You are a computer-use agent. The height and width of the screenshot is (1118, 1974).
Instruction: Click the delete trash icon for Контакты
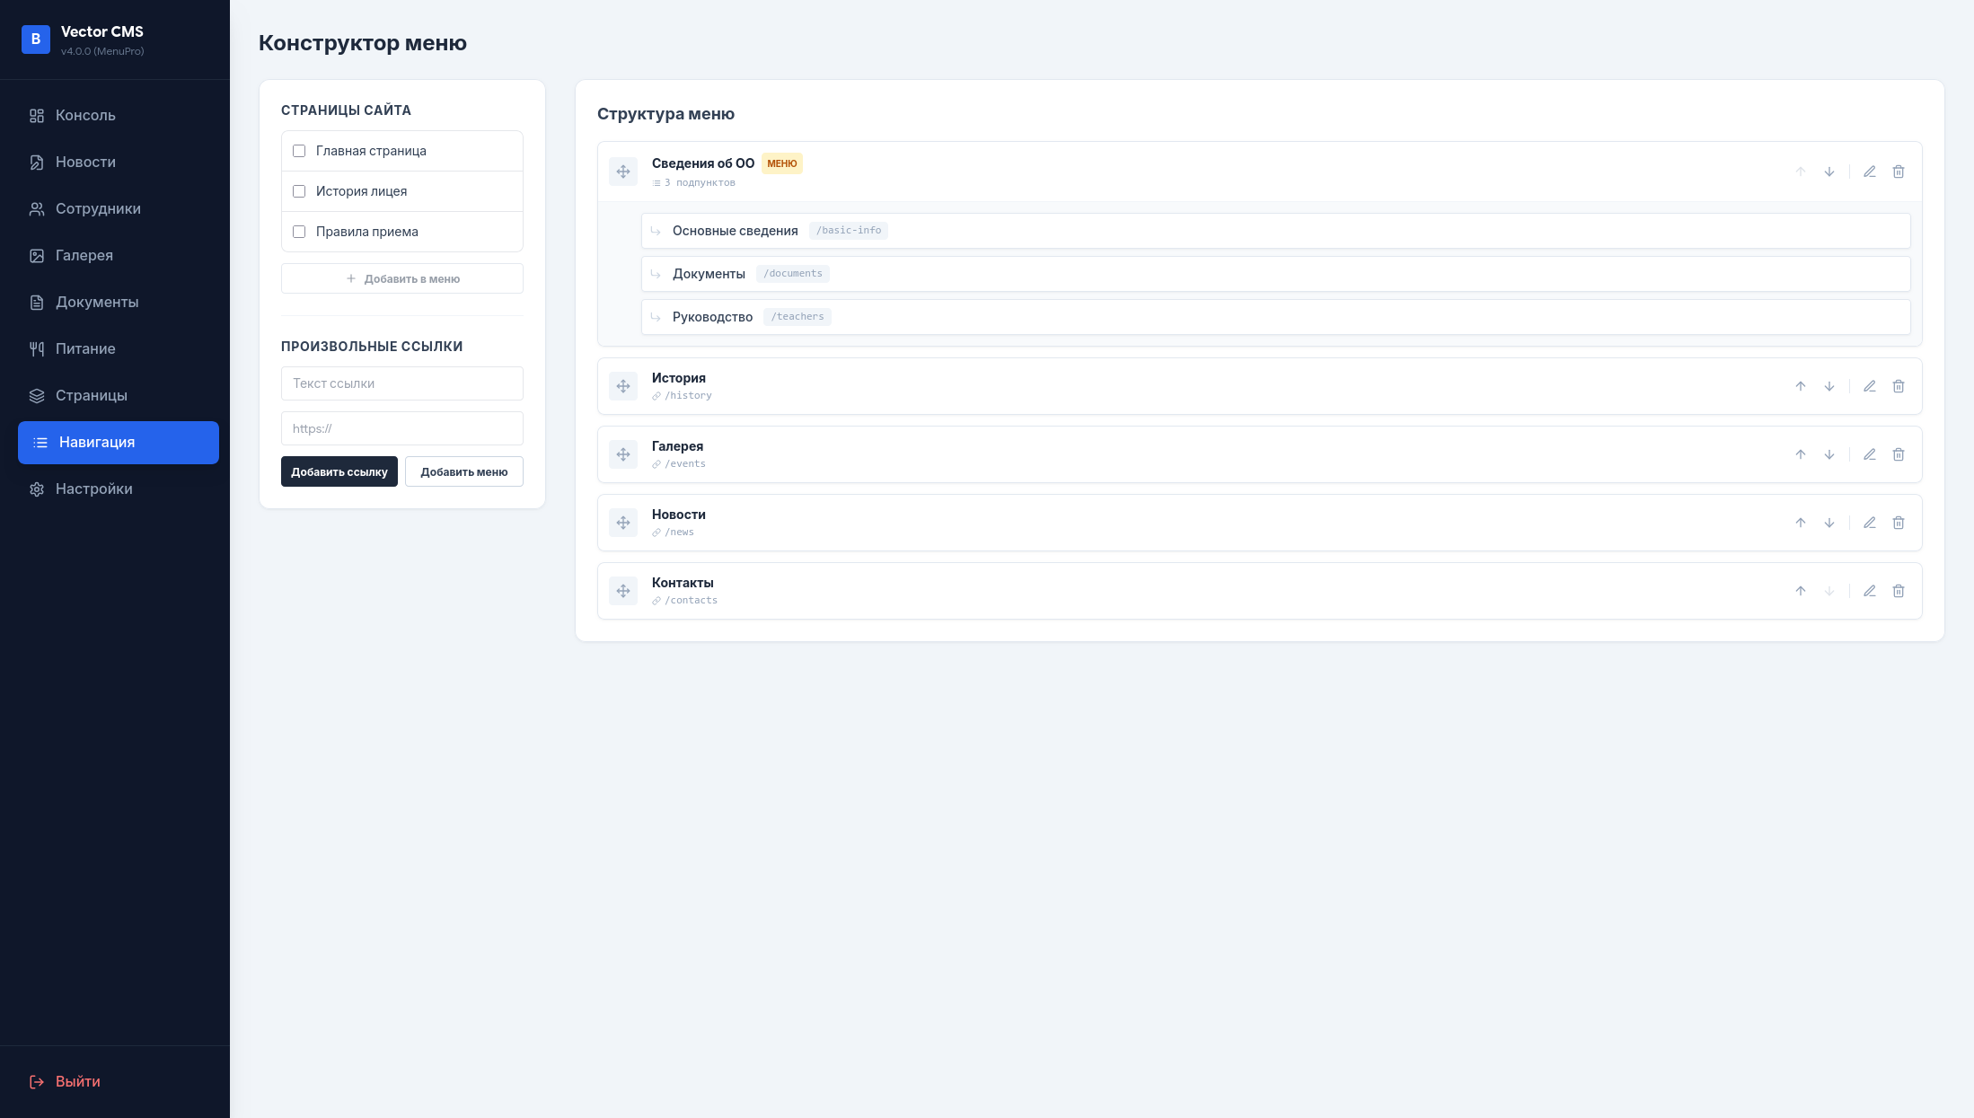[1899, 591]
